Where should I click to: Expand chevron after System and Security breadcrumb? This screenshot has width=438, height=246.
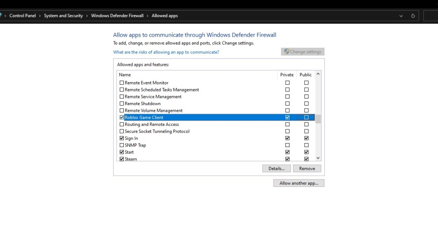tap(87, 16)
